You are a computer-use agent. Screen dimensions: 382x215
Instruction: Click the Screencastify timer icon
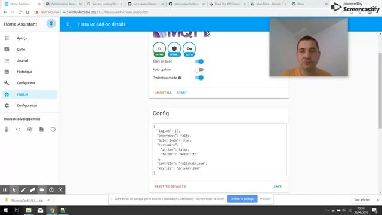click(51, 190)
